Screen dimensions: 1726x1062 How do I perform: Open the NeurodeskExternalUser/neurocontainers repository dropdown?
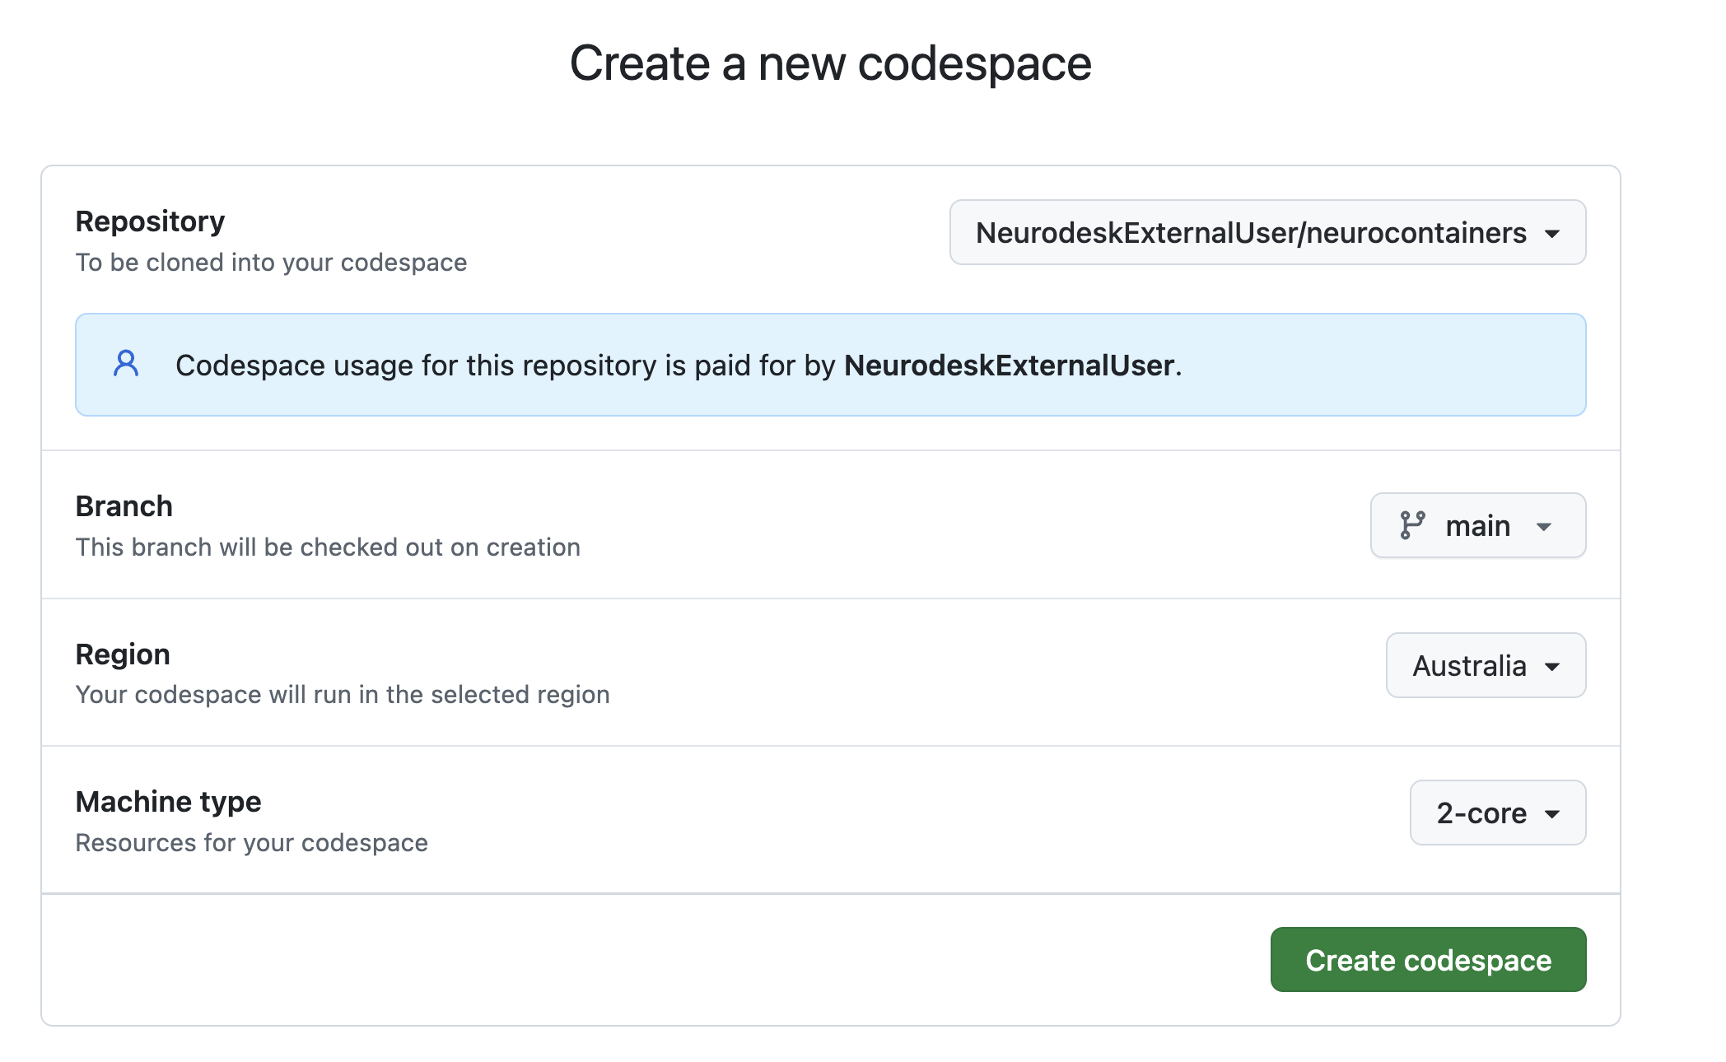1267,233
